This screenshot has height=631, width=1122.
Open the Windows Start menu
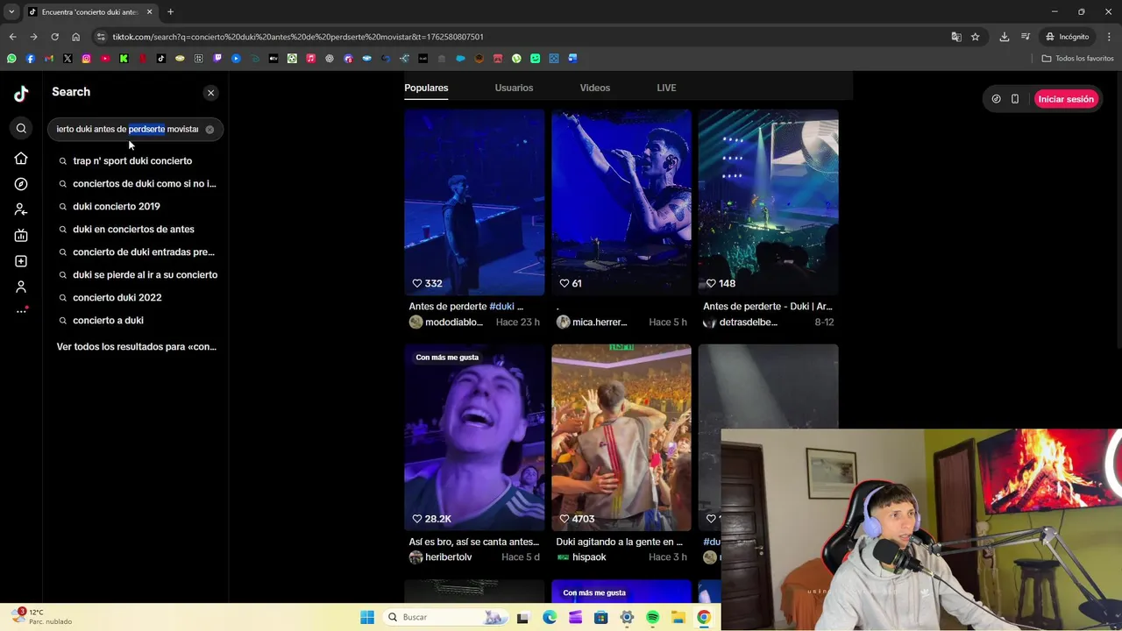[x=367, y=617]
